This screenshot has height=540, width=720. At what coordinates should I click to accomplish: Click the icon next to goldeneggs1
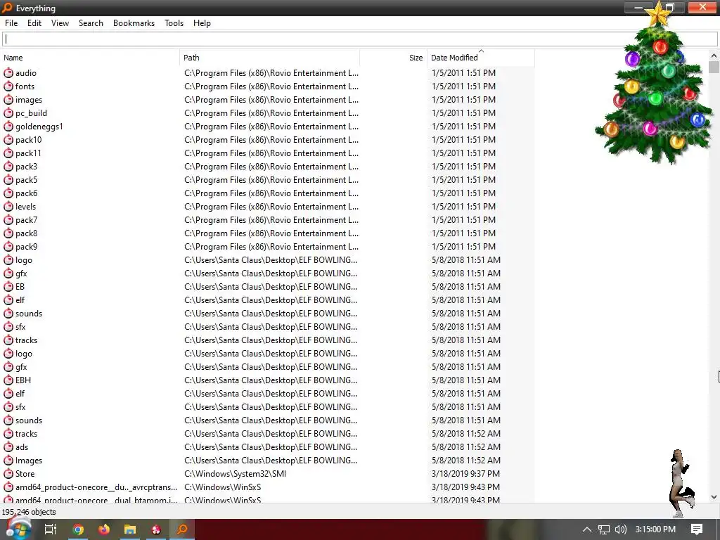pos(8,126)
